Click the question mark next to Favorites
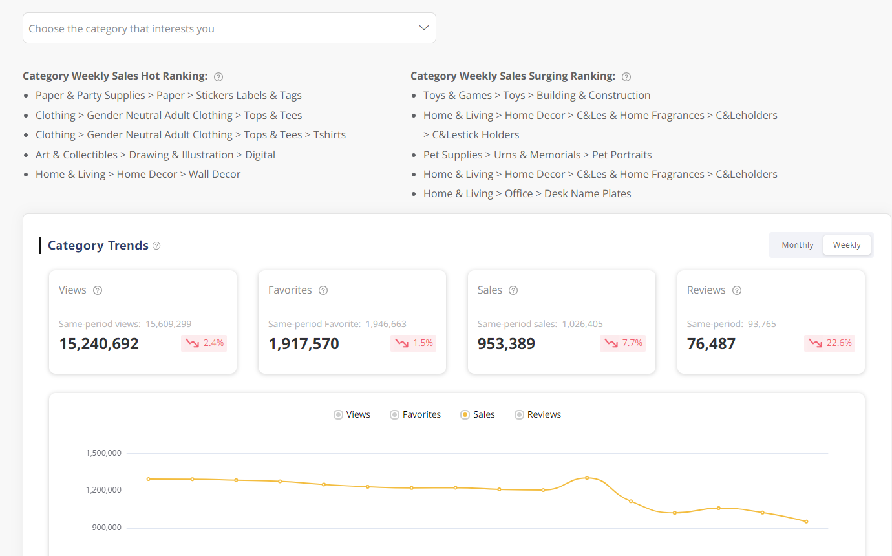This screenshot has width=892, height=556. point(323,290)
